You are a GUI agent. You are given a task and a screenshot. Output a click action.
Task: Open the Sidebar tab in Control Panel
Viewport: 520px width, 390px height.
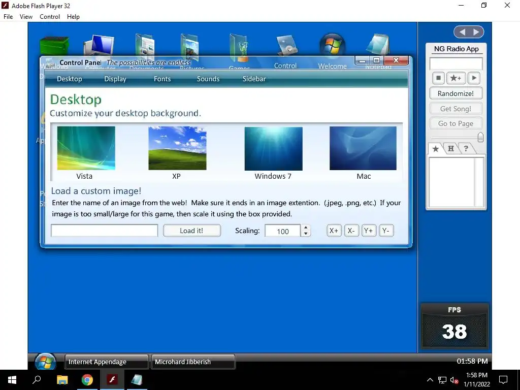tap(254, 79)
